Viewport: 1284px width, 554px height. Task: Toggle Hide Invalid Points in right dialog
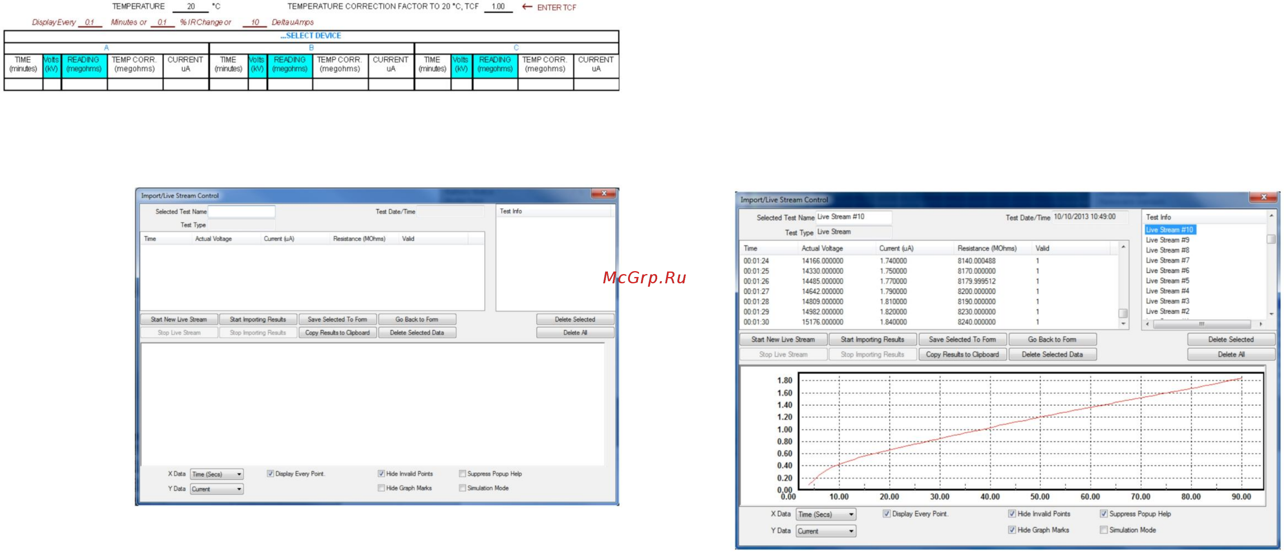[x=1012, y=514]
